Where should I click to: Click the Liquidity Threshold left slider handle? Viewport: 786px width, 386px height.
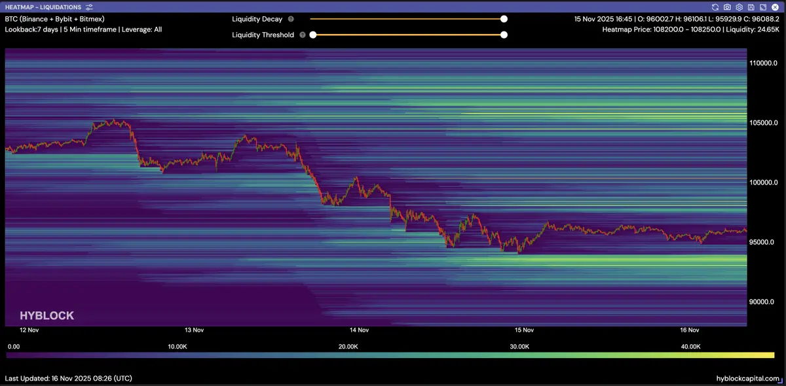[x=313, y=35]
